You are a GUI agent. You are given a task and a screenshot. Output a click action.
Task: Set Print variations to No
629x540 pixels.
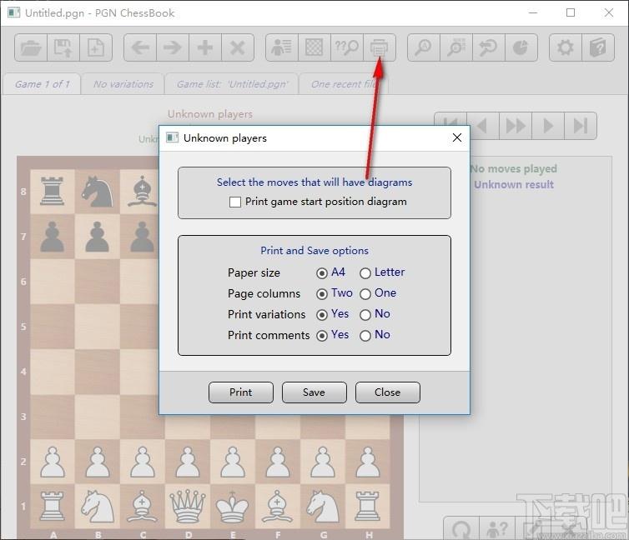click(365, 314)
